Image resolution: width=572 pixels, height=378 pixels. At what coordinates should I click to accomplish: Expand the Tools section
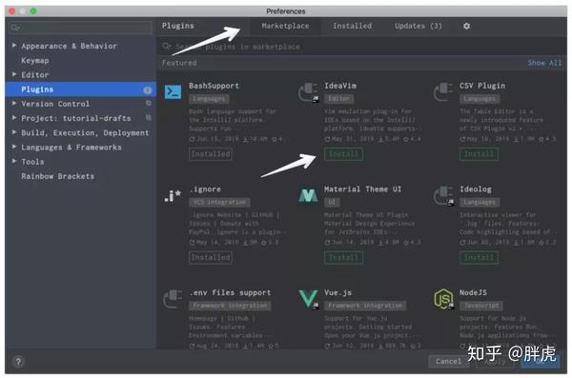point(14,162)
